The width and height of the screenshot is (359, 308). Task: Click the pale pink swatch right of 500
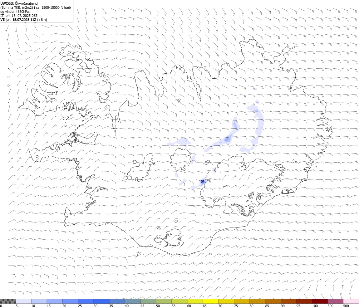click(x=351, y=301)
